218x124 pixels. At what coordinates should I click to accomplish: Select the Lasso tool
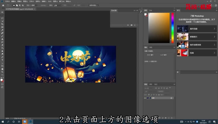pos(2,18)
